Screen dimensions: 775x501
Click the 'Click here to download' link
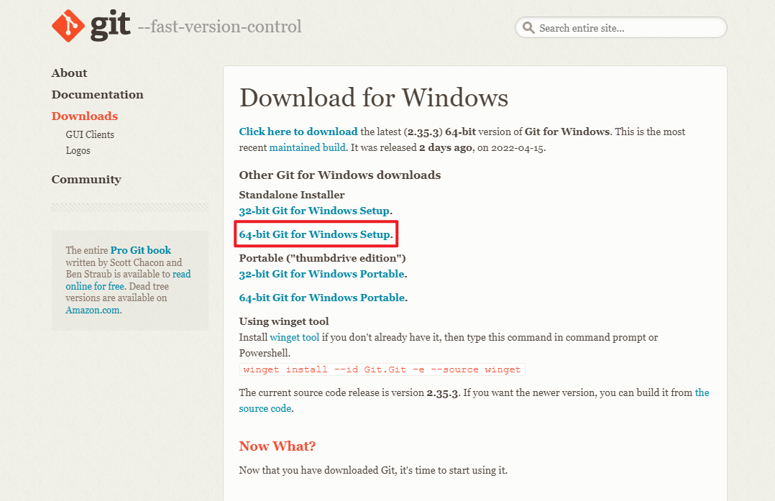click(x=298, y=132)
